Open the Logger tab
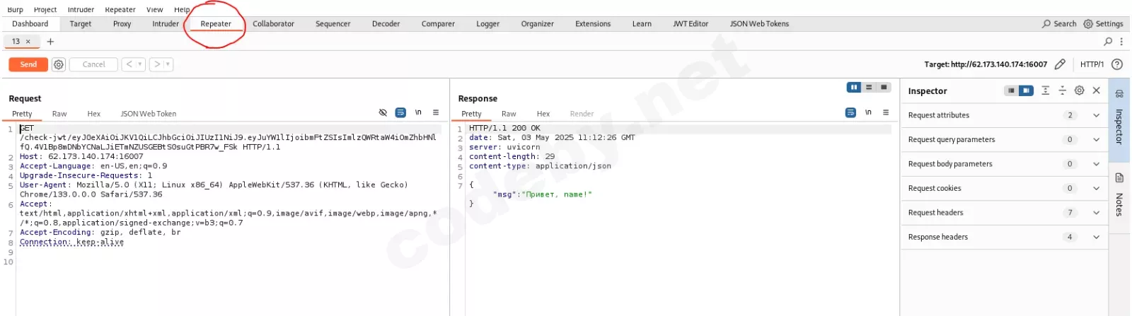The image size is (1132, 316). [x=487, y=23]
